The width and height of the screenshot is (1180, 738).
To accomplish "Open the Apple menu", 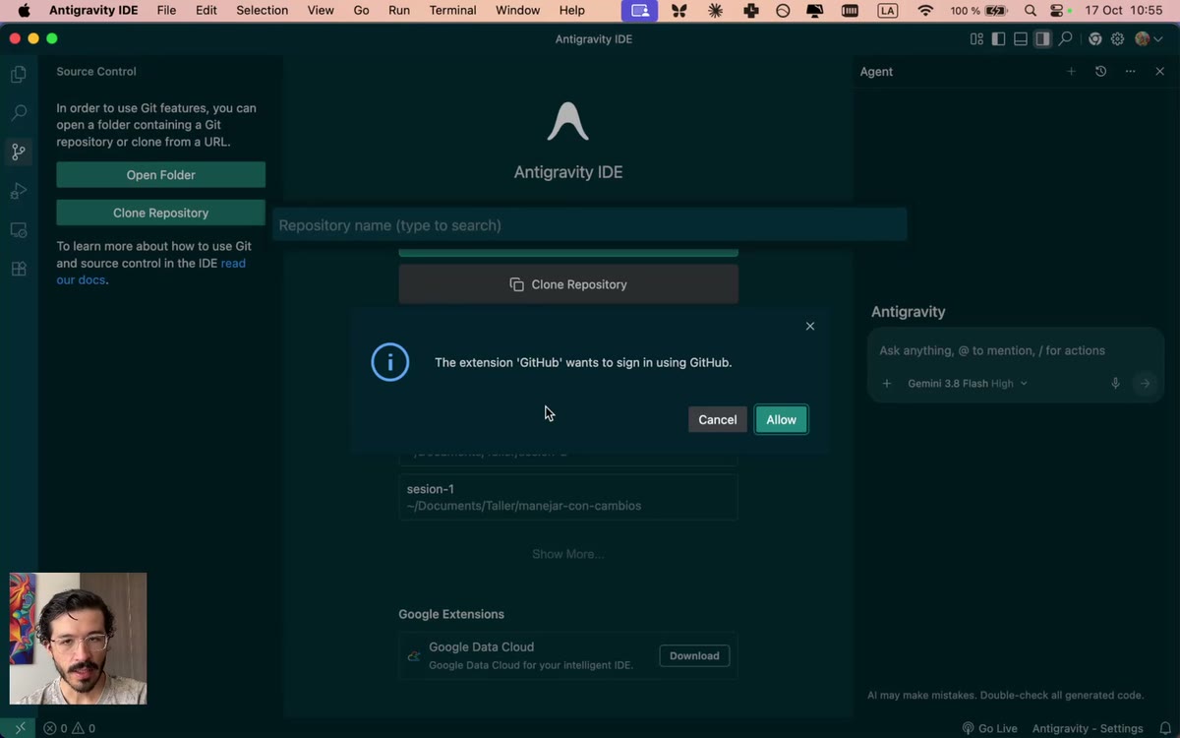I will tap(24, 11).
